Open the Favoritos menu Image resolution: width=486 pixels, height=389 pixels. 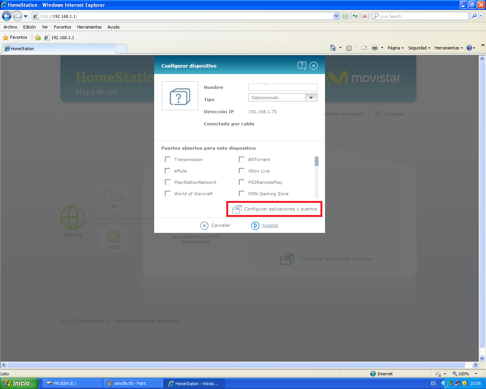62,27
